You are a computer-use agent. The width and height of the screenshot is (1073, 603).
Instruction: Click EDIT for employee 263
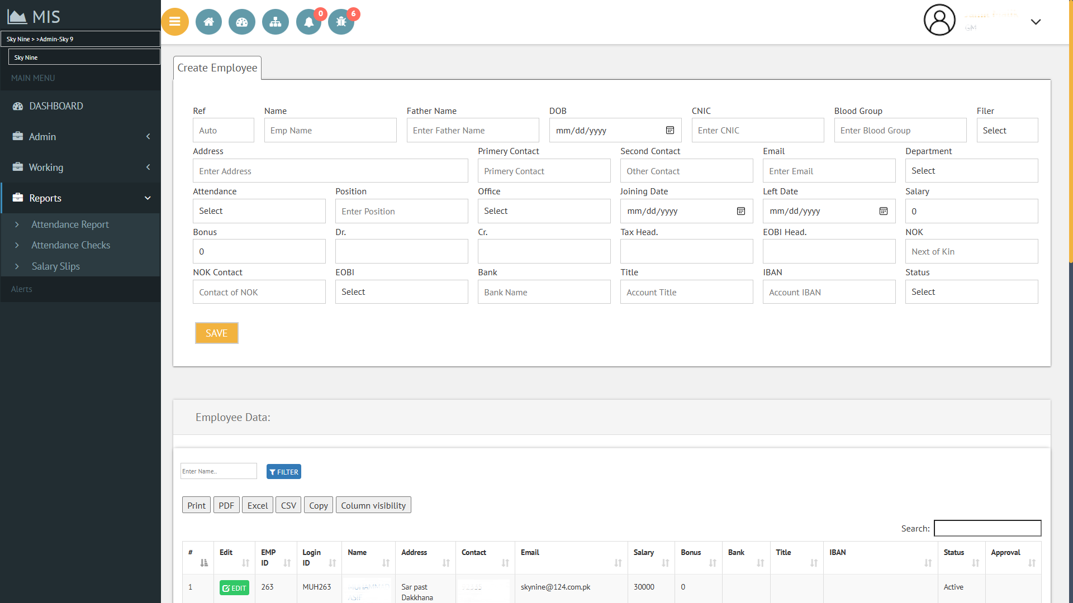pyautogui.click(x=234, y=588)
